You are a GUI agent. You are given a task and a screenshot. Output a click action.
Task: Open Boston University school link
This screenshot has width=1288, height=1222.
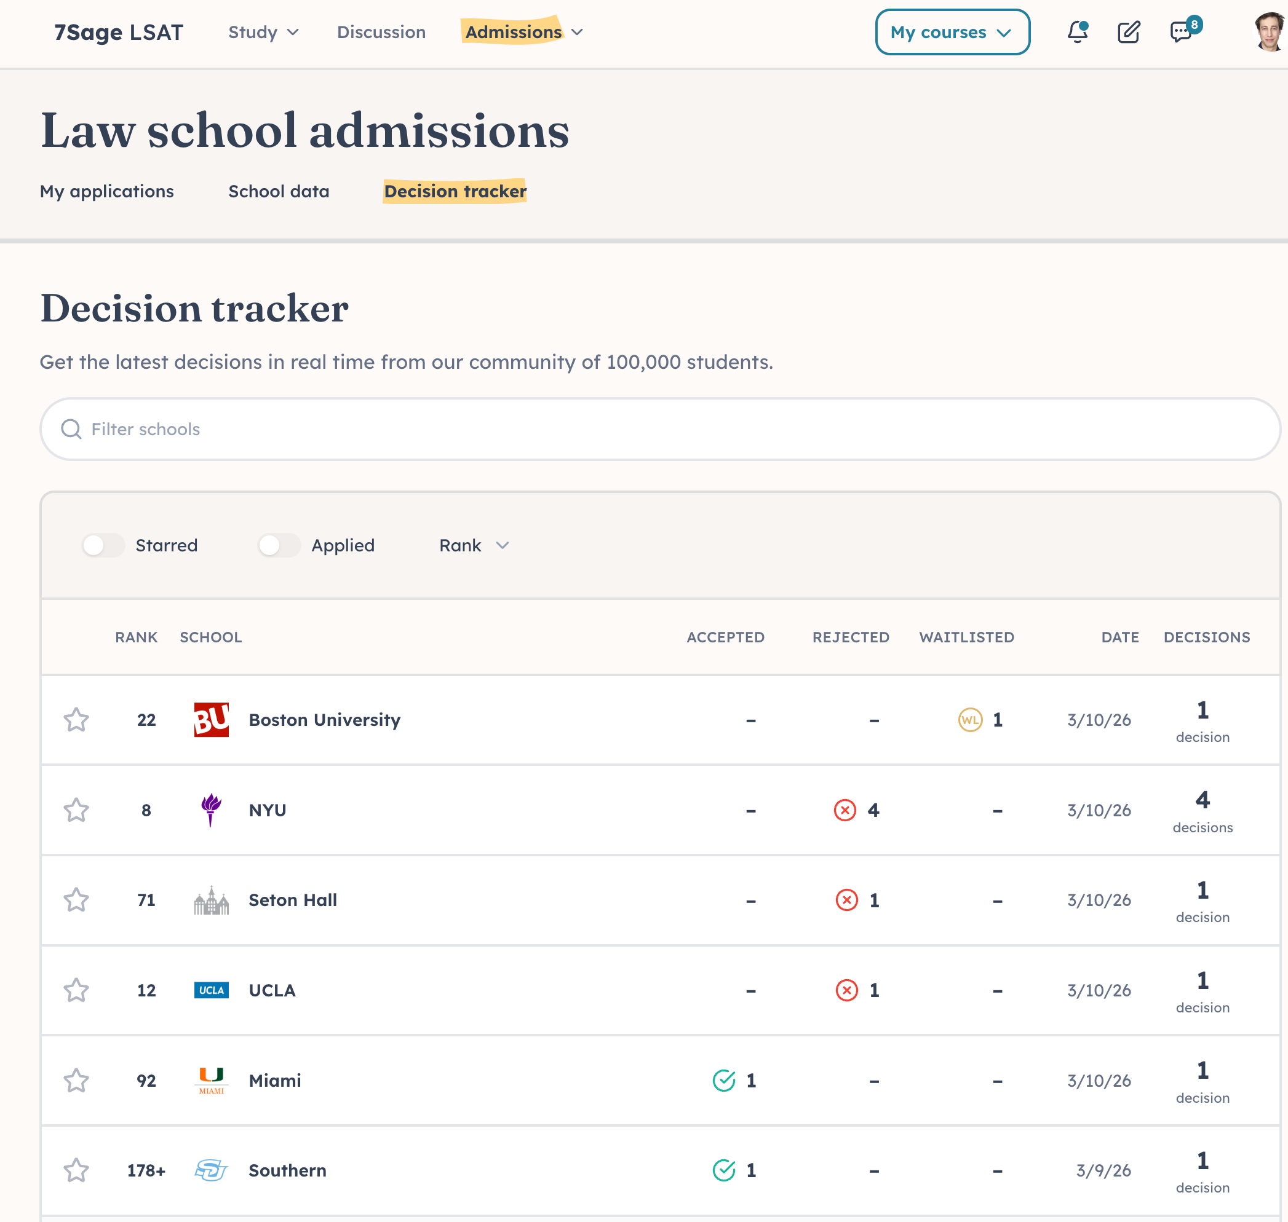(325, 720)
